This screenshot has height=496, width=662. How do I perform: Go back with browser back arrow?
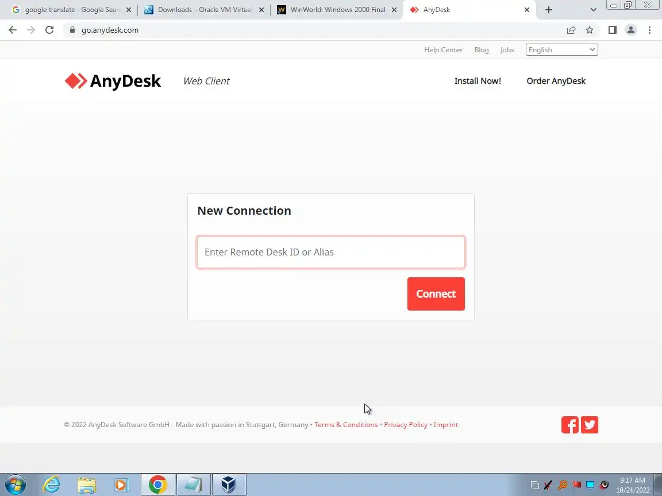point(13,30)
